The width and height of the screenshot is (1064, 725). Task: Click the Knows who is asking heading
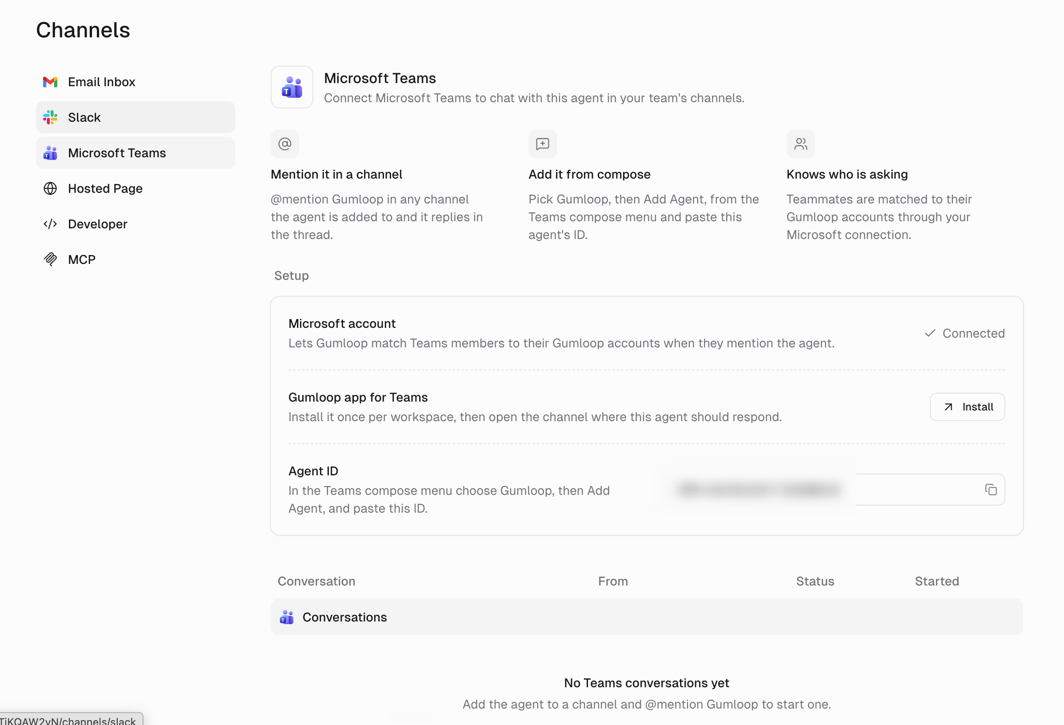pyautogui.click(x=848, y=175)
